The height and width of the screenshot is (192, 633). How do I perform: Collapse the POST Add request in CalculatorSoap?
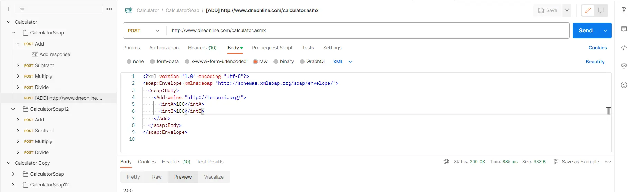[x=18, y=44]
